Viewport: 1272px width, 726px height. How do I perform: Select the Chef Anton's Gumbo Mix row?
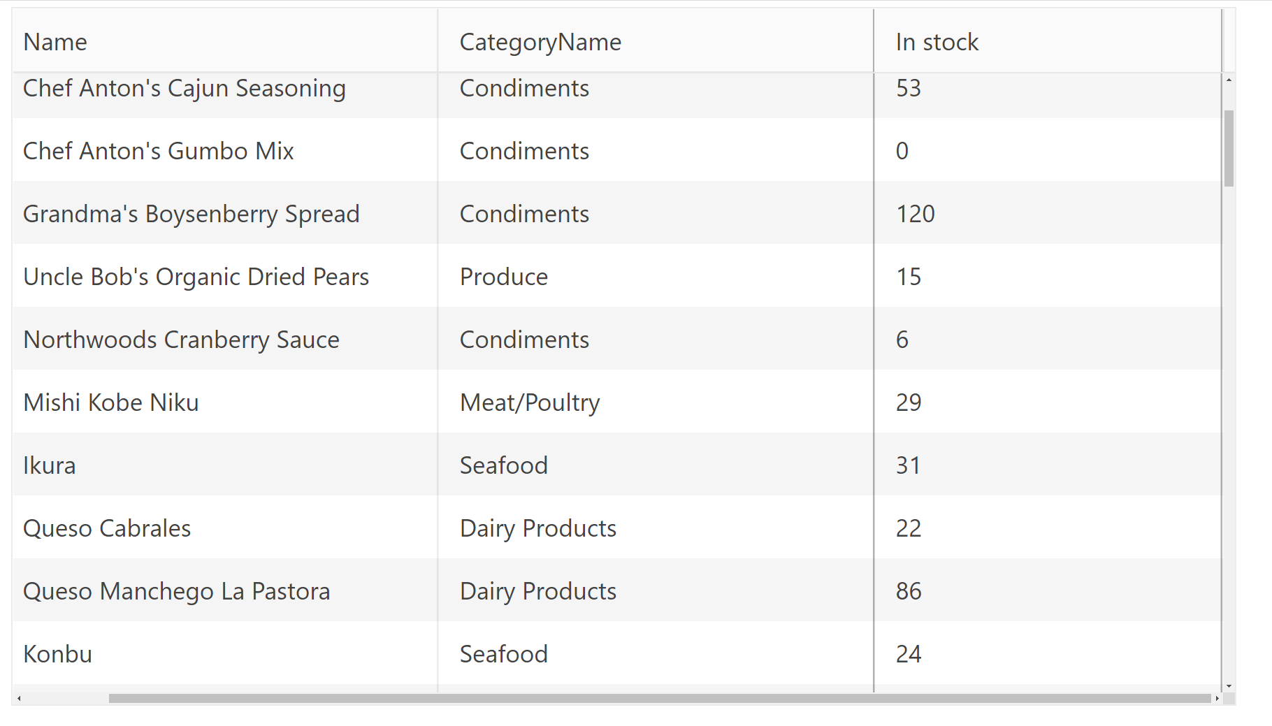[159, 151]
